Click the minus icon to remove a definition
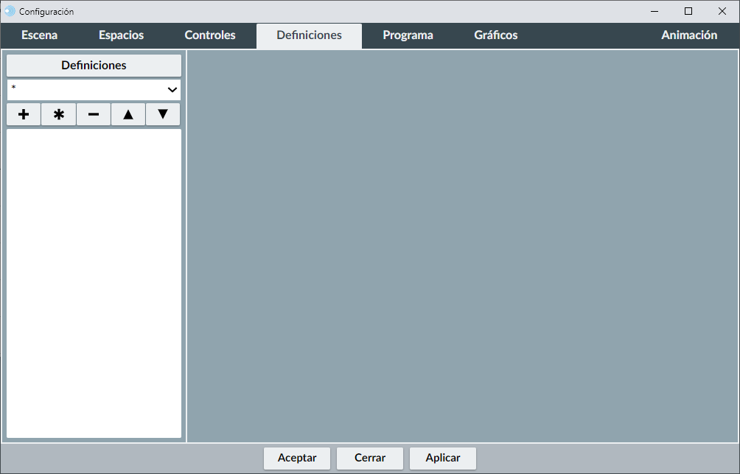The height and width of the screenshot is (474, 740). tap(94, 115)
